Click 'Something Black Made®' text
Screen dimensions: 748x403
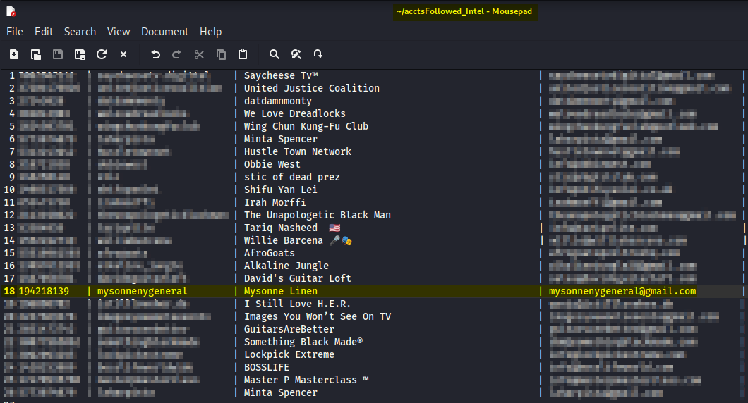pos(303,342)
